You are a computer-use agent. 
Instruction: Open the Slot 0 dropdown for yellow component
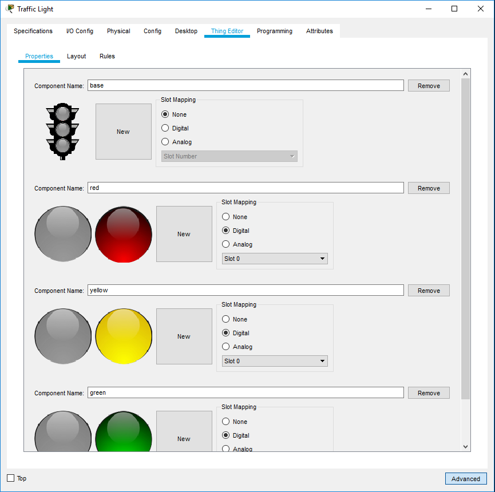pos(275,361)
